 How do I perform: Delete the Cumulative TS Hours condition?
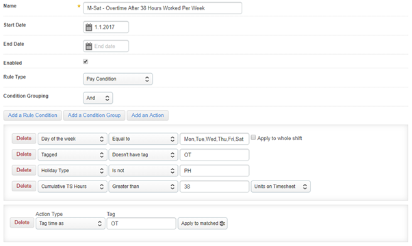pos(24,186)
